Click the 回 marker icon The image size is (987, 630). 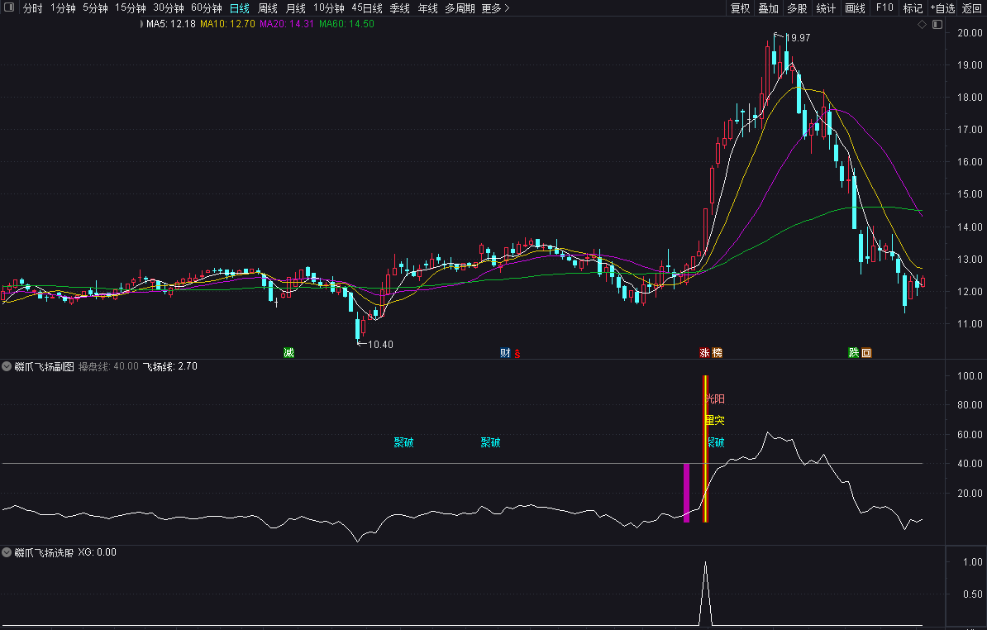(867, 352)
